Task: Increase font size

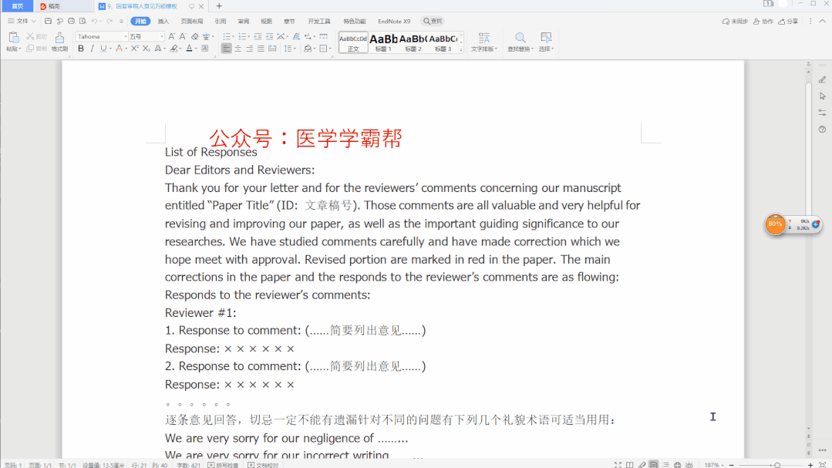Action: [171, 36]
